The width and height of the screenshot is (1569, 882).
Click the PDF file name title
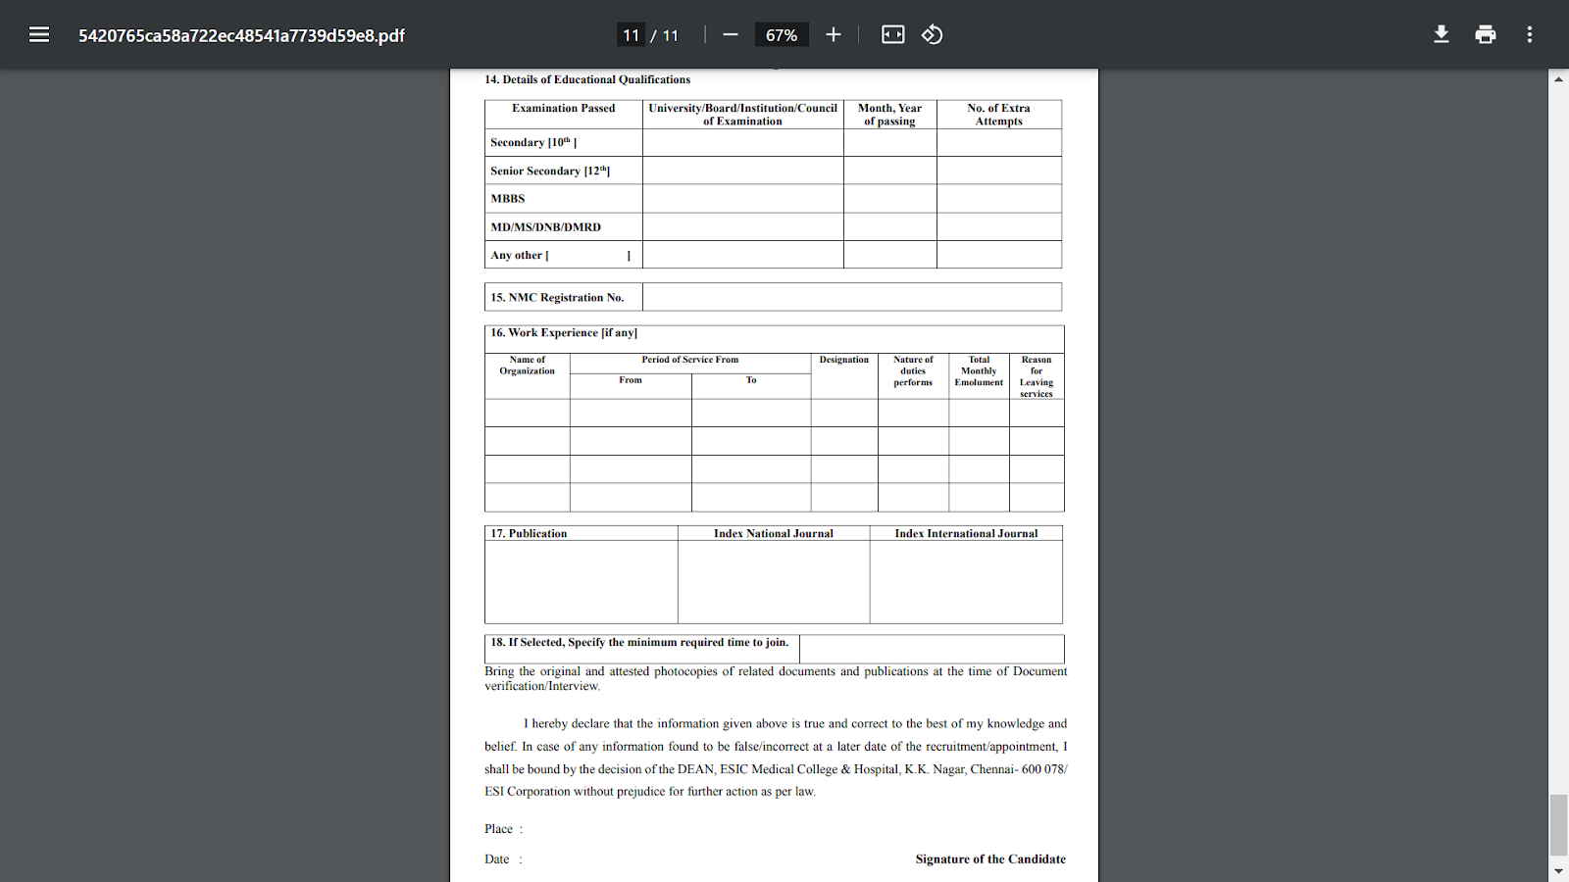click(x=241, y=35)
